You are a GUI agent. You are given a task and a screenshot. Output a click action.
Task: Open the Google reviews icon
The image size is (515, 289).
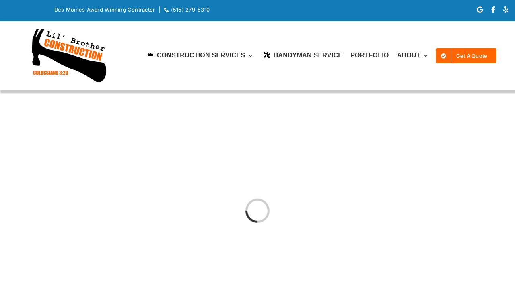(x=480, y=10)
